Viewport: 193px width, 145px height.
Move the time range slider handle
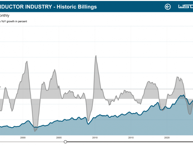[65, 142]
